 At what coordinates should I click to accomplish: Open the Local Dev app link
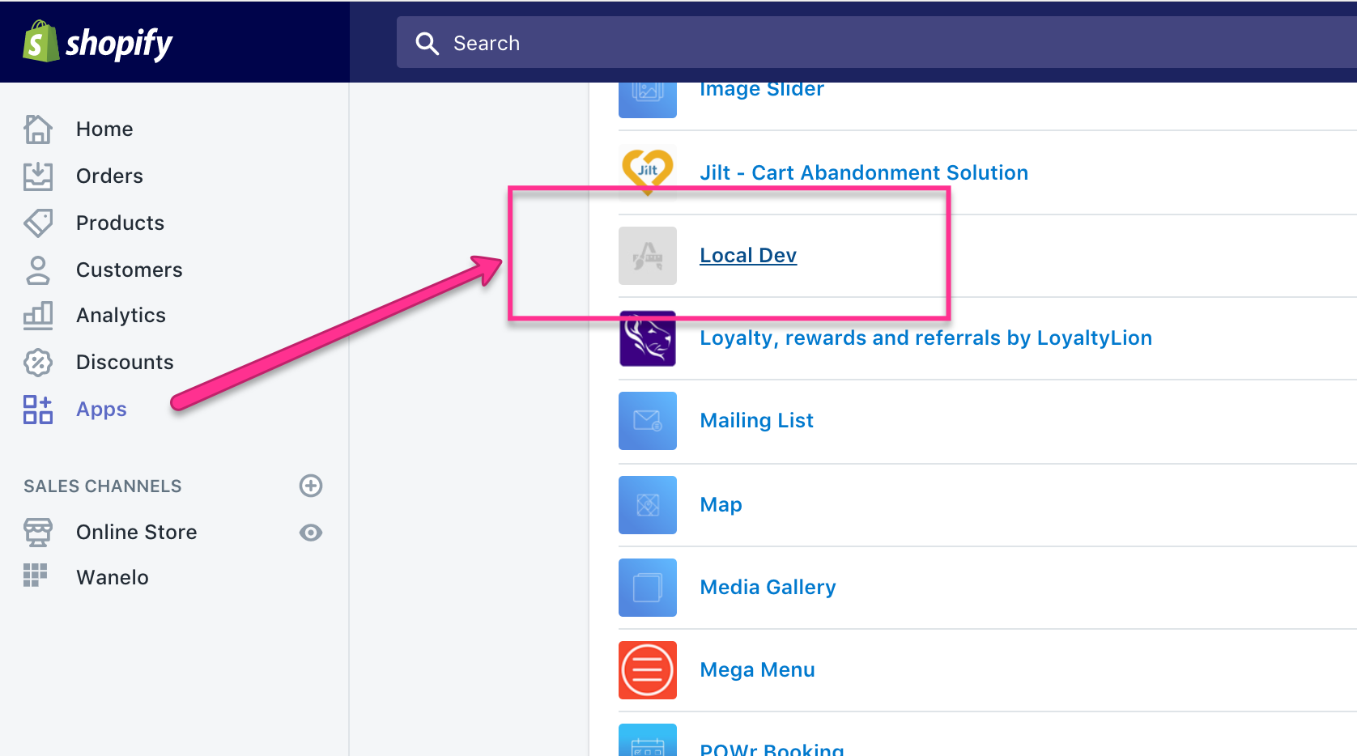[748, 256]
